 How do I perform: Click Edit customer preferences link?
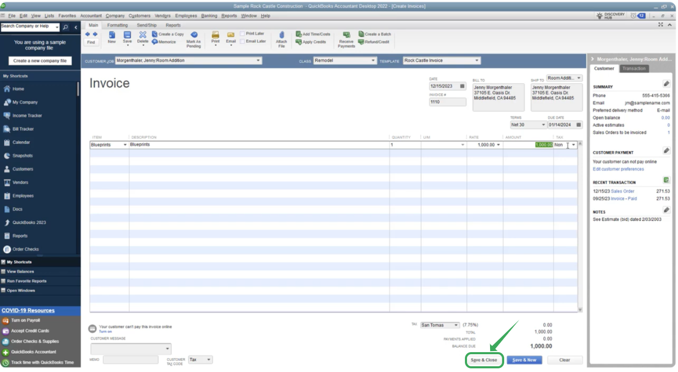(x=618, y=169)
